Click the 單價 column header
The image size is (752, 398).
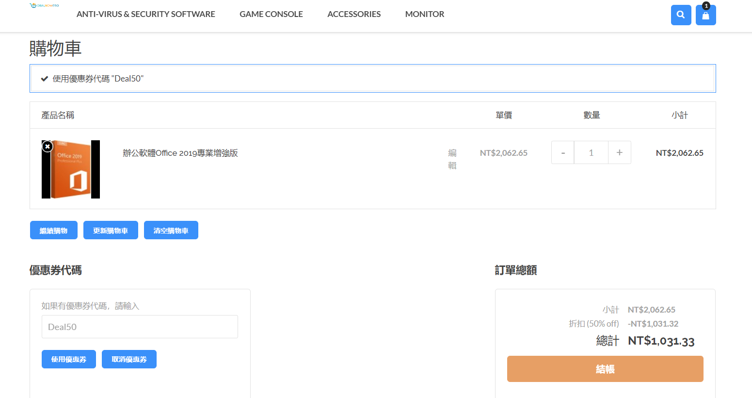click(504, 115)
